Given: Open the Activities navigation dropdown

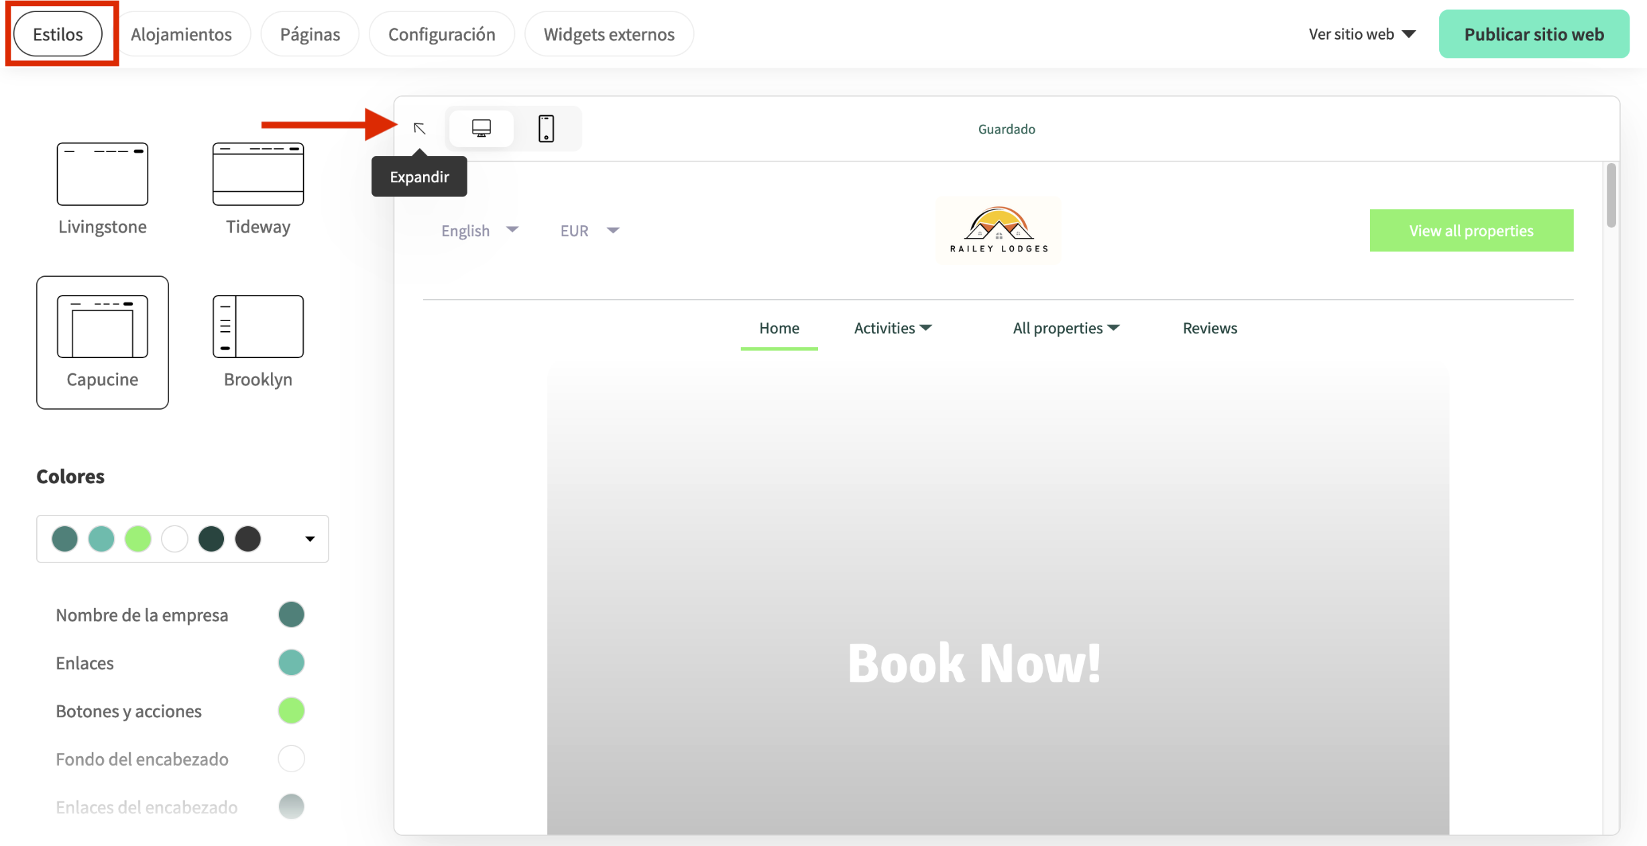Looking at the screenshot, I should coord(893,328).
